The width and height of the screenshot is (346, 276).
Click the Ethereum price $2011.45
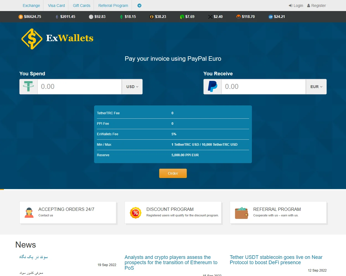[x=68, y=17]
